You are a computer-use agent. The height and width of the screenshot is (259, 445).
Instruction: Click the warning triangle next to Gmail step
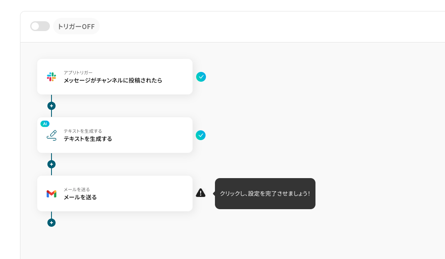(201, 193)
